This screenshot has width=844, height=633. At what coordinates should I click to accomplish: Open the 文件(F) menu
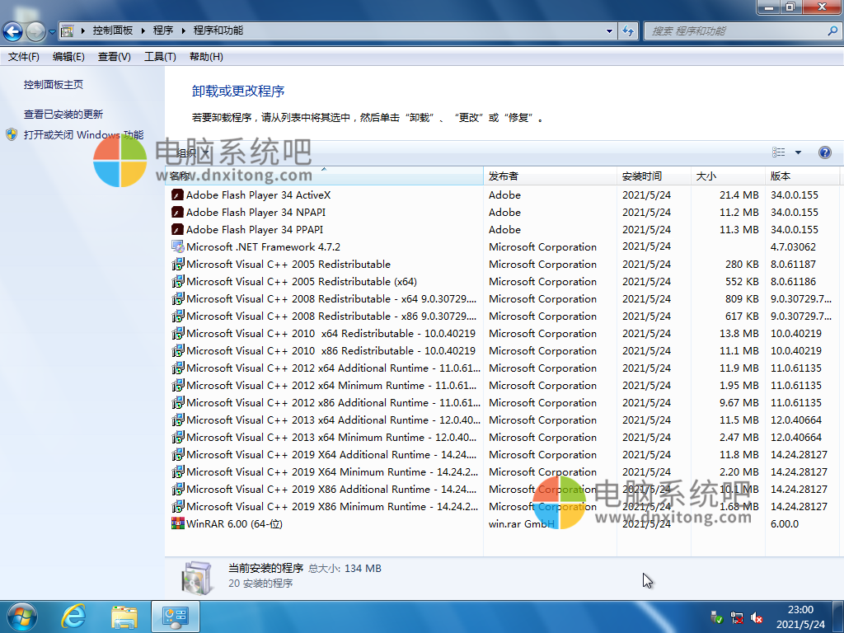click(x=20, y=56)
